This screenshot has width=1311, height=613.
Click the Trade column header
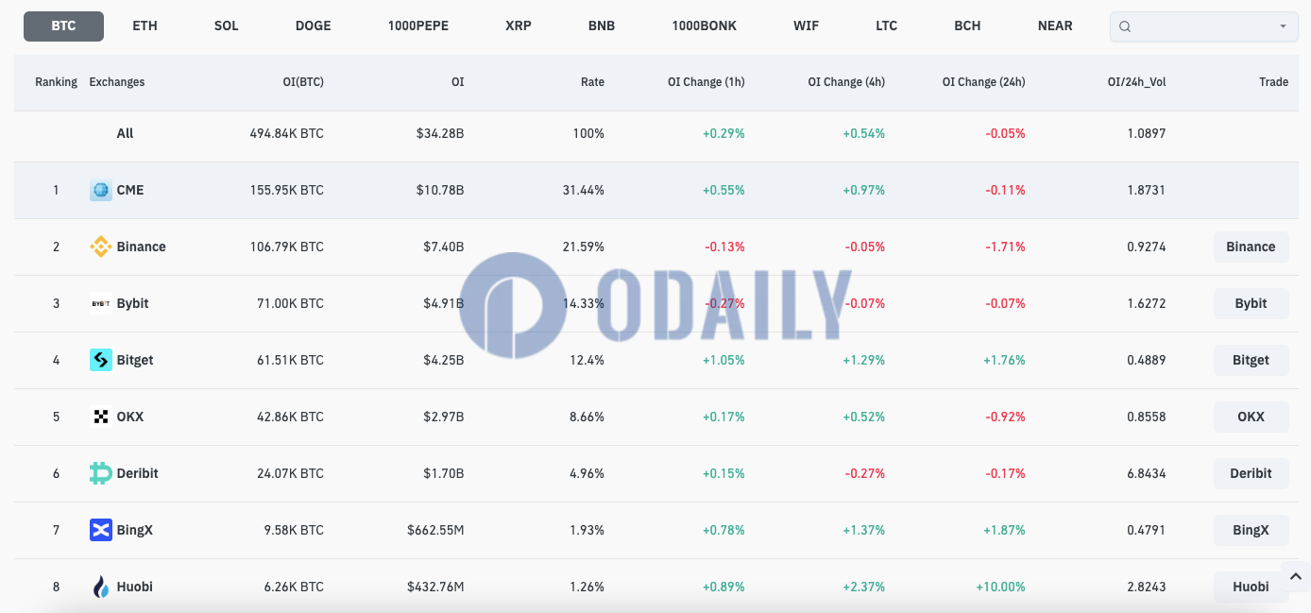coord(1273,82)
